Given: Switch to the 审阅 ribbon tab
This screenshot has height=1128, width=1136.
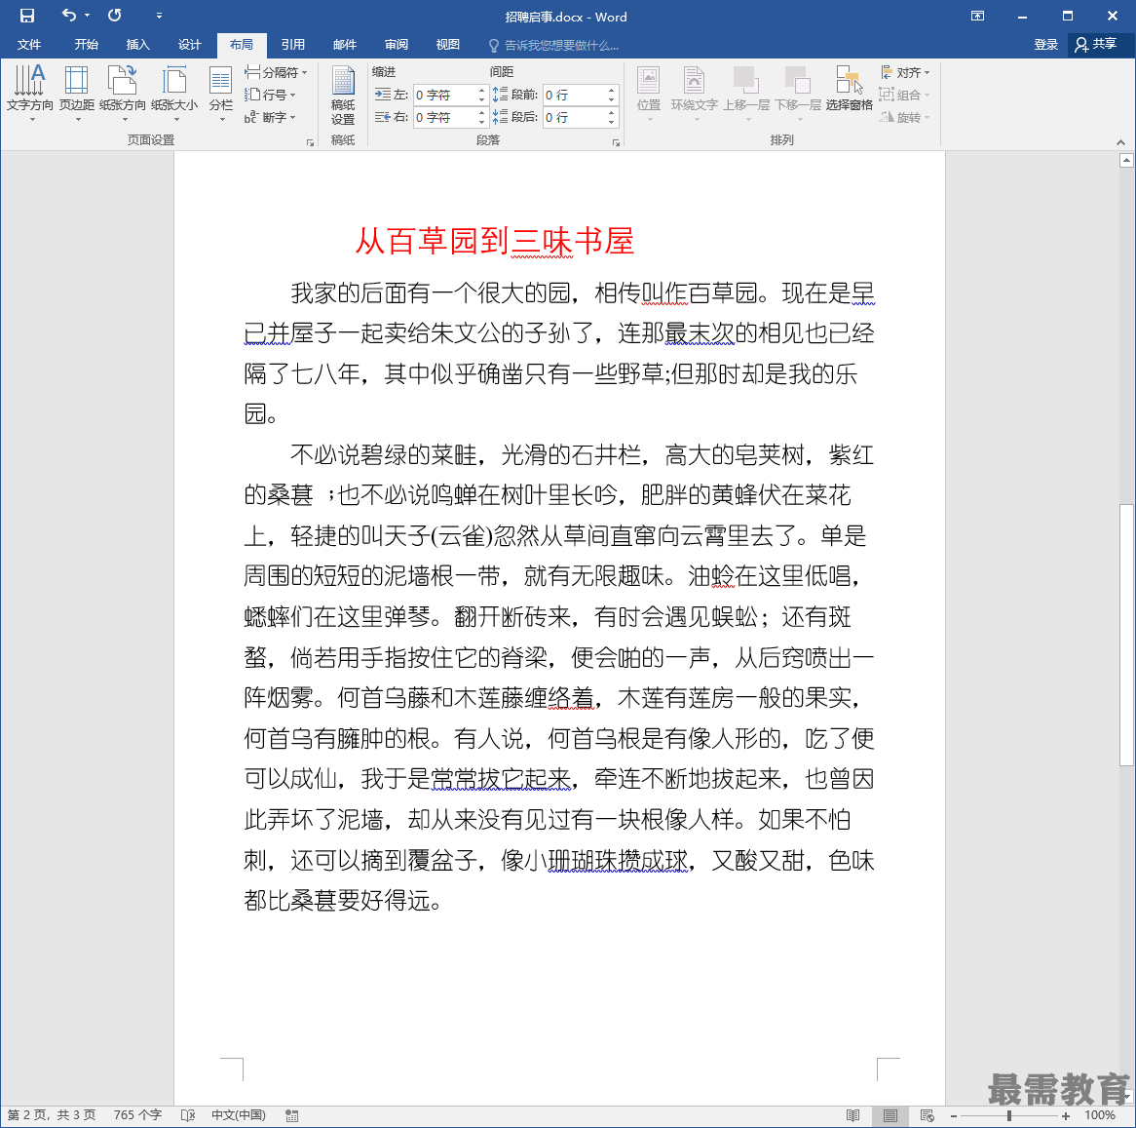Looking at the screenshot, I should tap(397, 44).
